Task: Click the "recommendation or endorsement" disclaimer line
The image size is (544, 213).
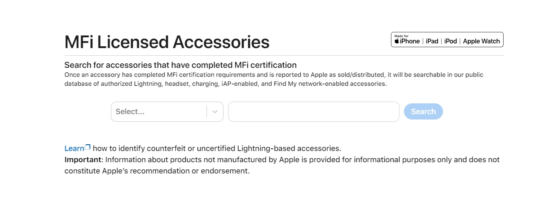Action: (157, 171)
